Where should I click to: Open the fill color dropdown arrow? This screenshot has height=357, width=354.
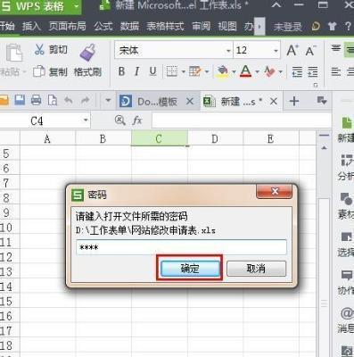[x=234, y=71]
